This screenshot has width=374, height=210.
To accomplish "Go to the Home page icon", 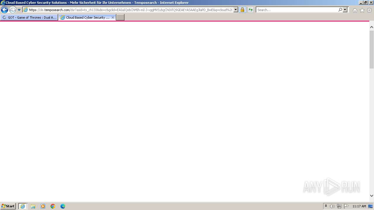I will pos(355,10).
